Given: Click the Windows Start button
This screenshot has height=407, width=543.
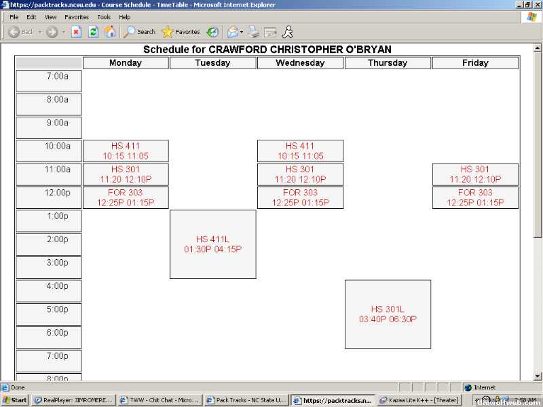Looking at the screenshot, I should tap(15, 400).
